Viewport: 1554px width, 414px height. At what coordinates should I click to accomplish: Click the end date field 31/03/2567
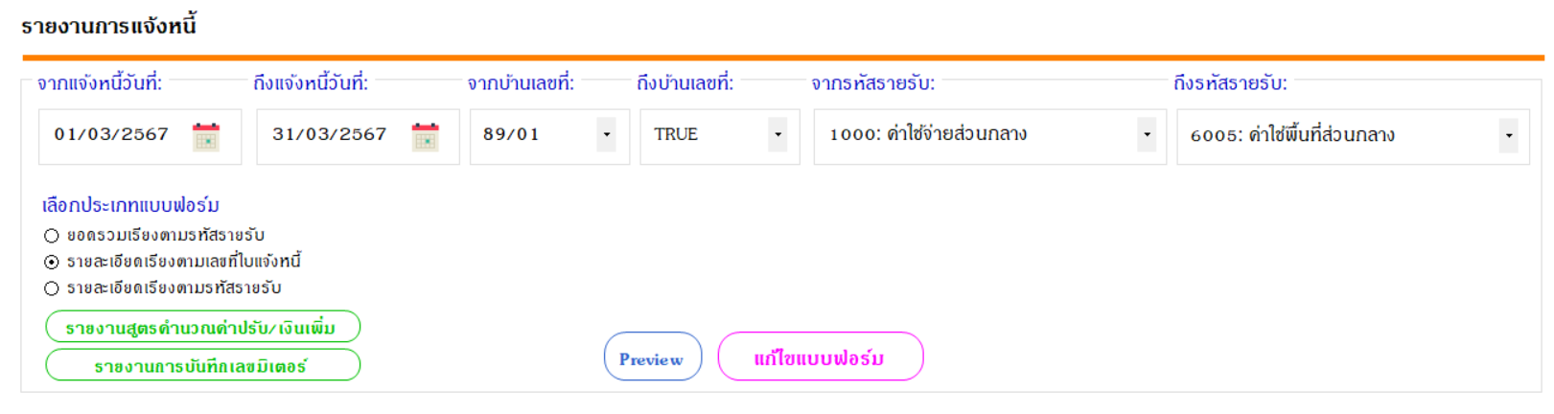pyautogui.click(x=330, y=135)
